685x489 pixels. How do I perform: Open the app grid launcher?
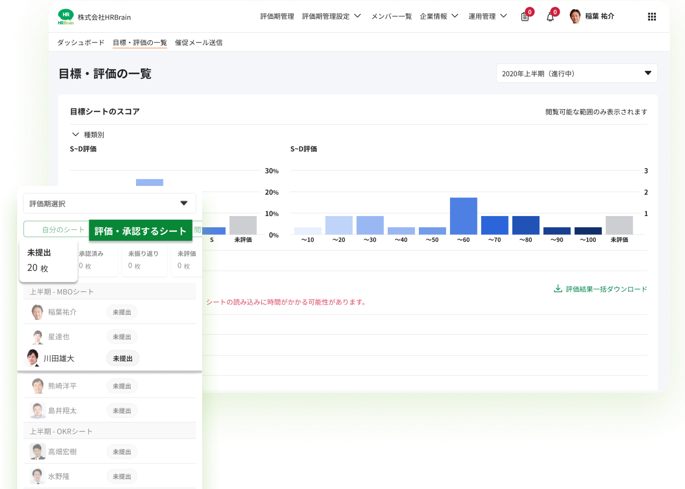(x=652, y=17)
